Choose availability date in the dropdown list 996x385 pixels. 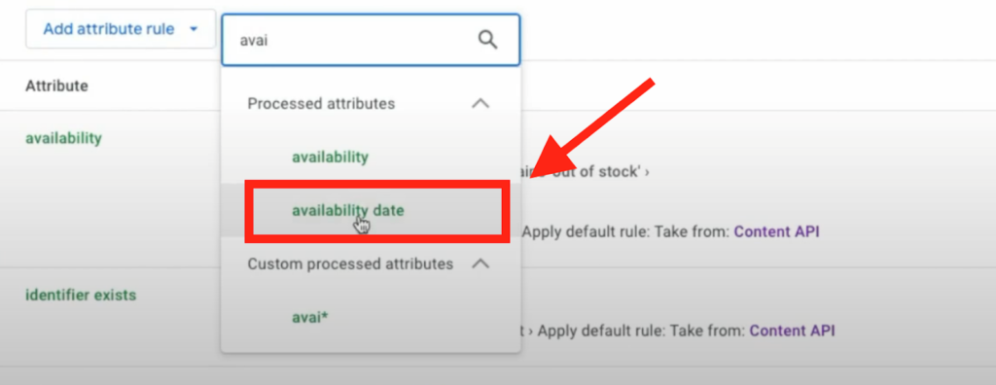(347, 210)
